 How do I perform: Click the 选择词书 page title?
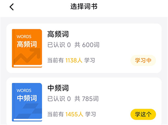[84, 6]
